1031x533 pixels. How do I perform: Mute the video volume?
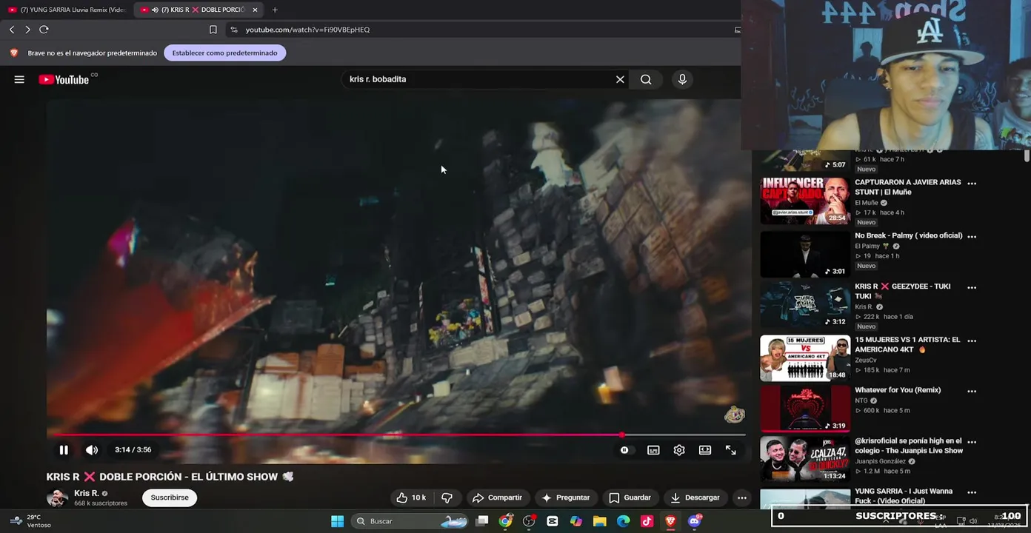click(92, 450)
